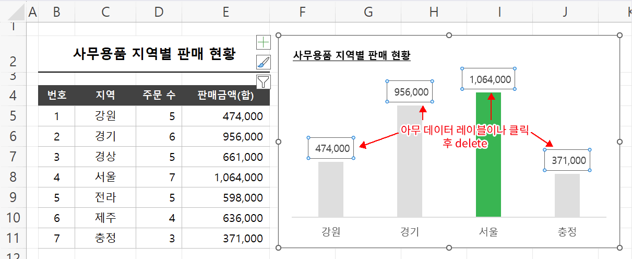Click the 충정 axis label in chart
This screenshot has height=259, width=632.
567,231
